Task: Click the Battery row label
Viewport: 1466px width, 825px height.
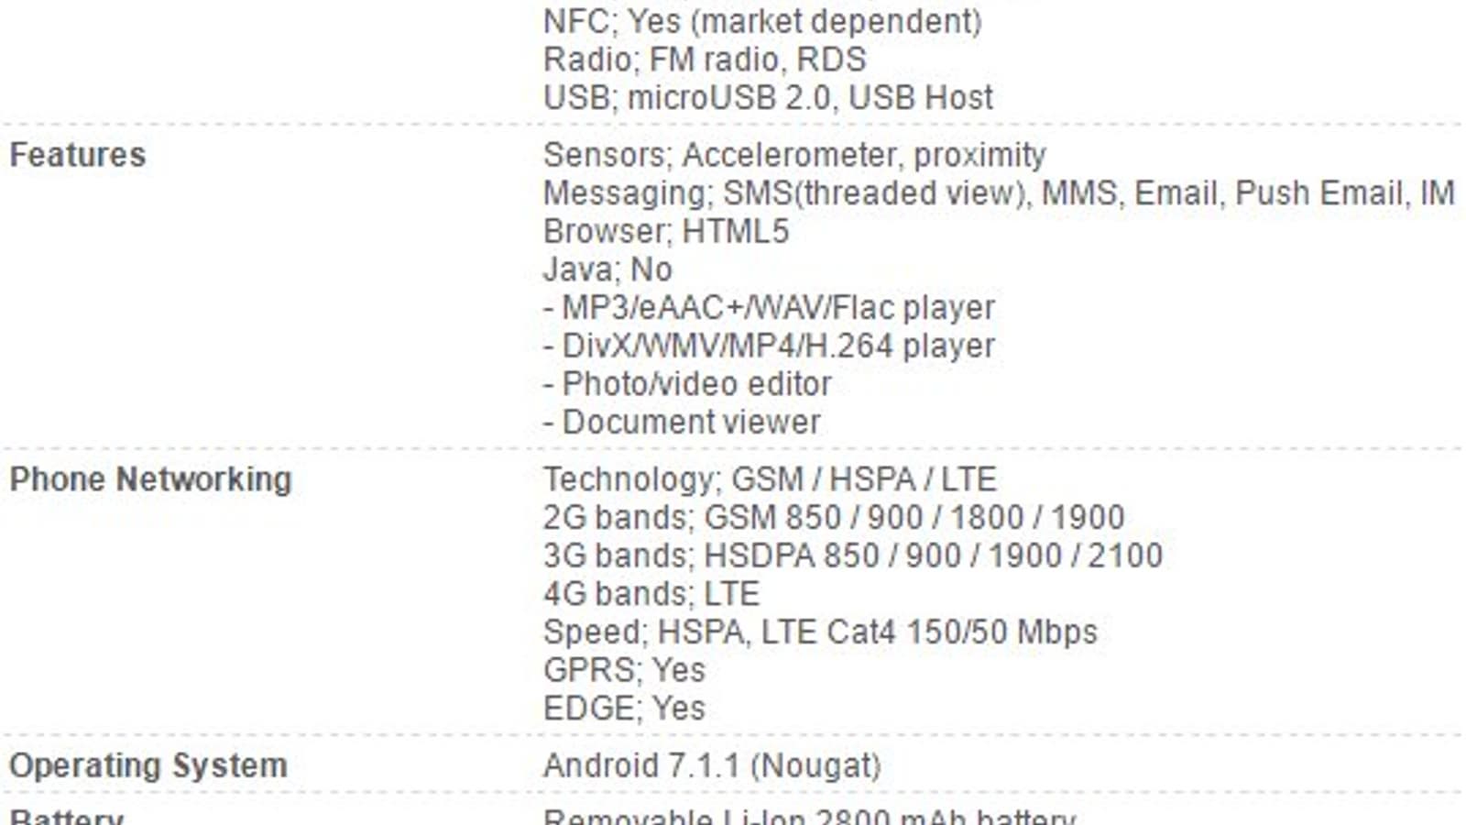Action: (66, 817)
